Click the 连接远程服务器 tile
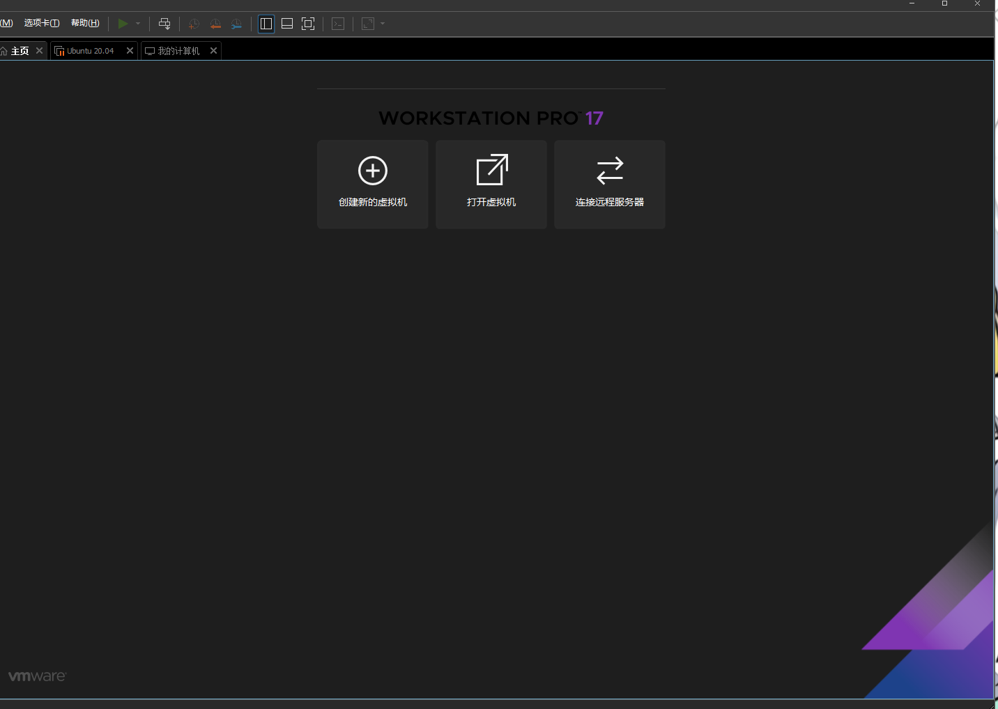This screenshot has height=709, width=998. 610,184
